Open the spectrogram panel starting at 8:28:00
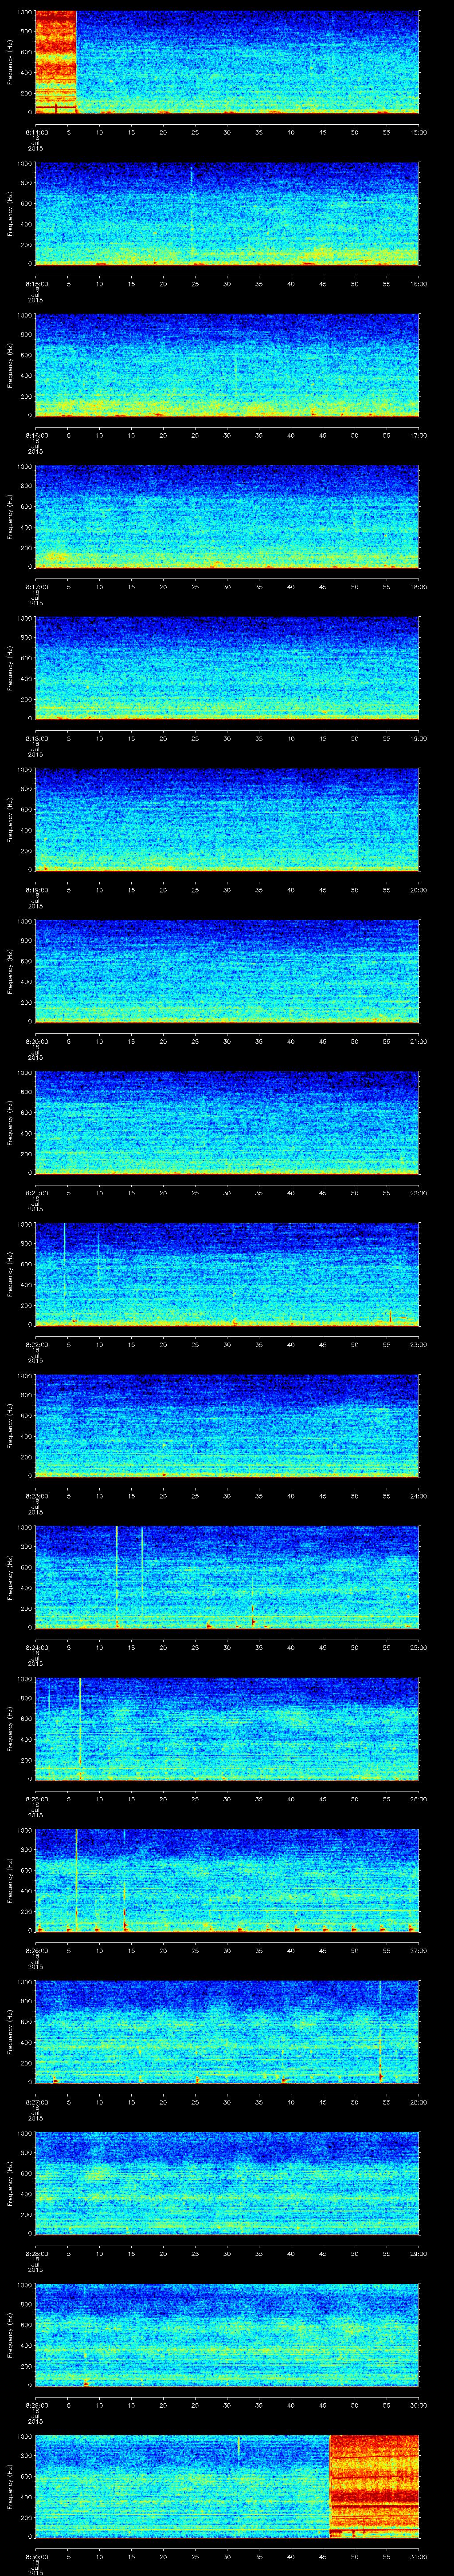Image resolution: width=454 pixels, height=2576 pixels. [227, 2184]
